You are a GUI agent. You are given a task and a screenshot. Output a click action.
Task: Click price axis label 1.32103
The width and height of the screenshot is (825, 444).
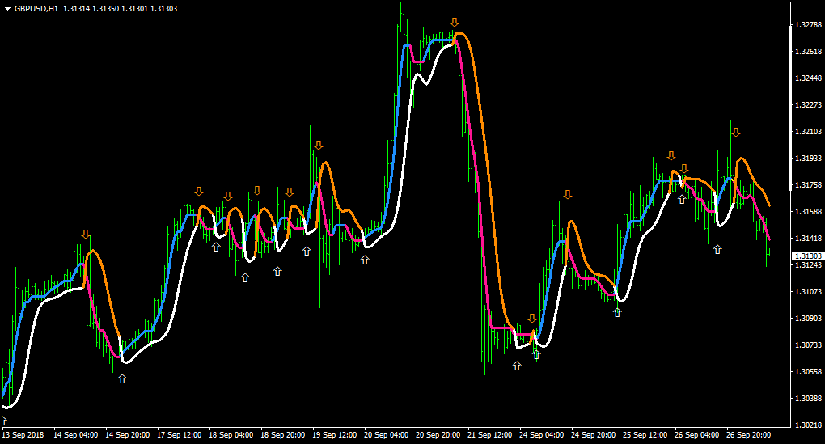(809, 132)
